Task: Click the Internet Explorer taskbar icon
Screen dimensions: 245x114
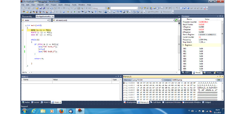Action: coord(34,111)
